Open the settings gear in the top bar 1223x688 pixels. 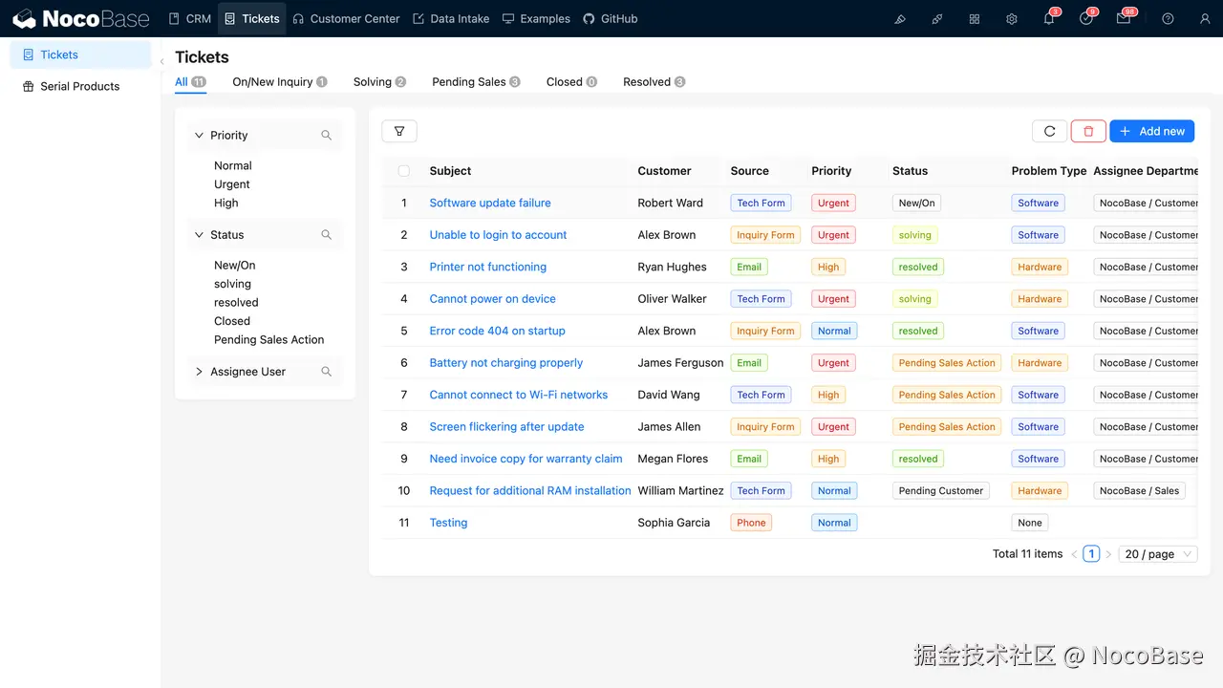click(x=1011, y=18)
